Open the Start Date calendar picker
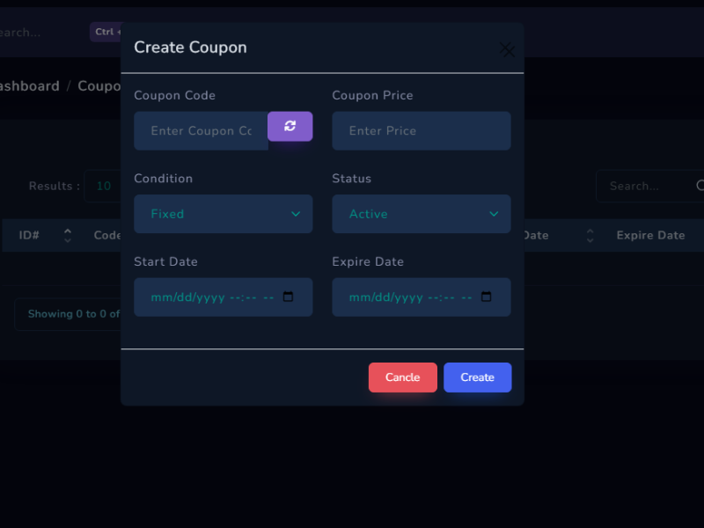This screenshot has width=704, height=528. (x=288, y=297)
